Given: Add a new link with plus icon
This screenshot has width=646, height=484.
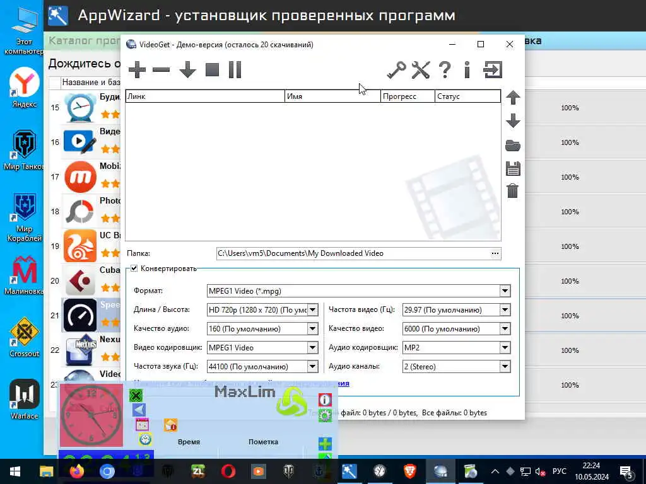Looking at the screenshot, I should 137,69.
